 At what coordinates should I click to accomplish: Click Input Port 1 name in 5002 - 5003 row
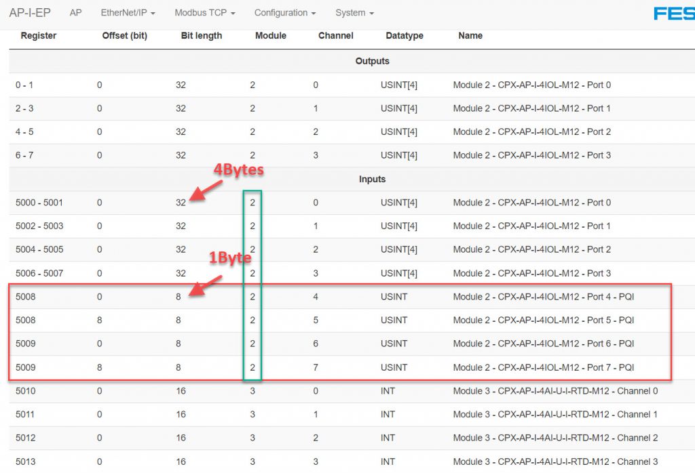click(531, 226)
